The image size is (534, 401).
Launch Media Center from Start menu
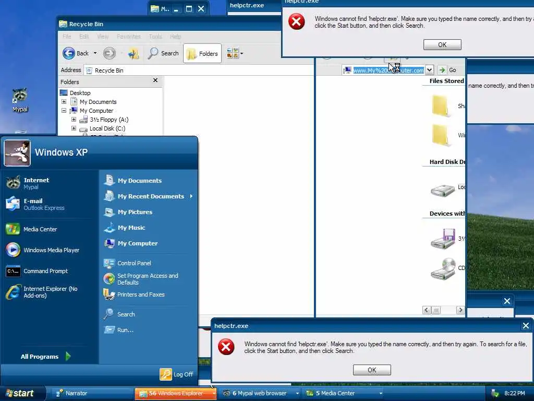(x=50, y=229)
